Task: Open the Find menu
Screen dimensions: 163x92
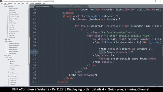Action: [x=15, y=3]
